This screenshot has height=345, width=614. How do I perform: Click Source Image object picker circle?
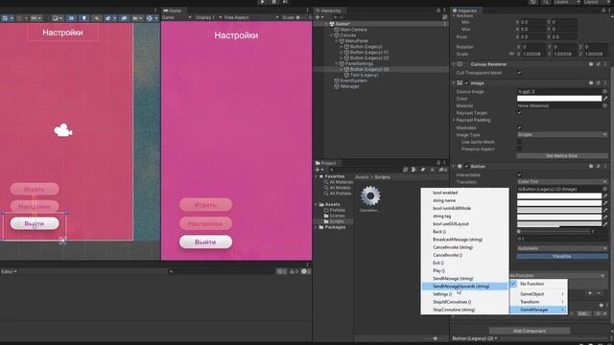pyautogui.click(x=604, y=92)
